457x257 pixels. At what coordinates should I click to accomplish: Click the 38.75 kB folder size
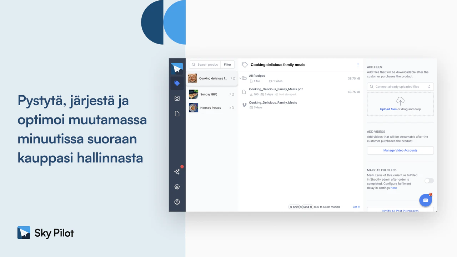[354, 78]
